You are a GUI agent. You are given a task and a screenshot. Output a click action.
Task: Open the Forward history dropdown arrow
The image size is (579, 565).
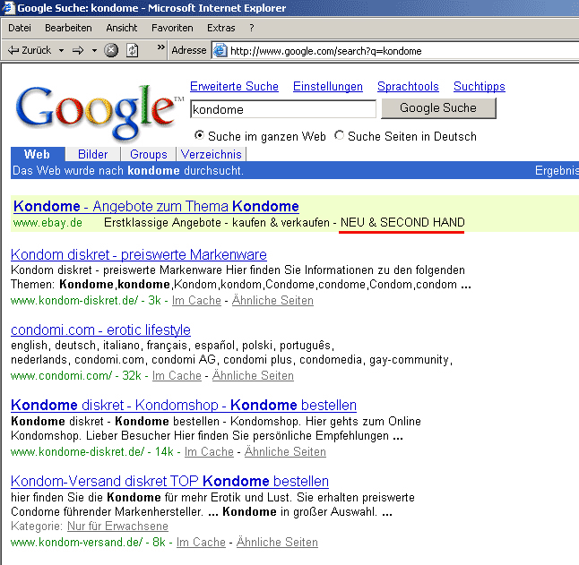point(94,50)
